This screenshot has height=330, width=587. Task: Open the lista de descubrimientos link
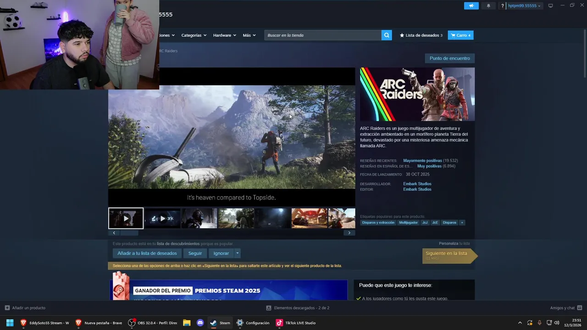(x=178, y=244)
